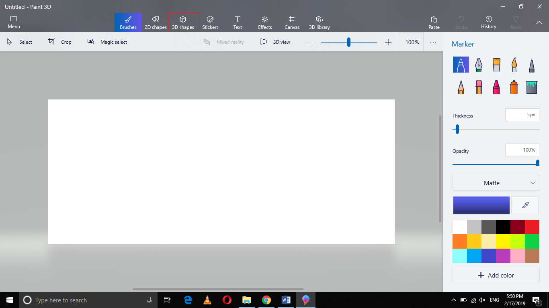Open the 3D shapes tab

pyautogui.click(x=183, y=22)
